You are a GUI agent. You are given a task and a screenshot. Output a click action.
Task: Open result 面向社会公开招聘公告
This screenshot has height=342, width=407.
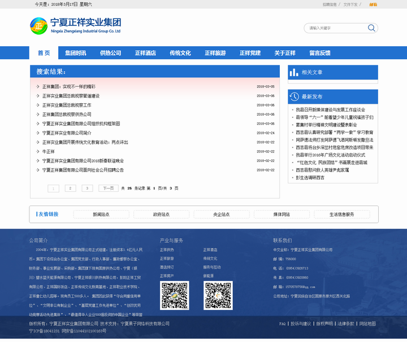tap(83, 170)
